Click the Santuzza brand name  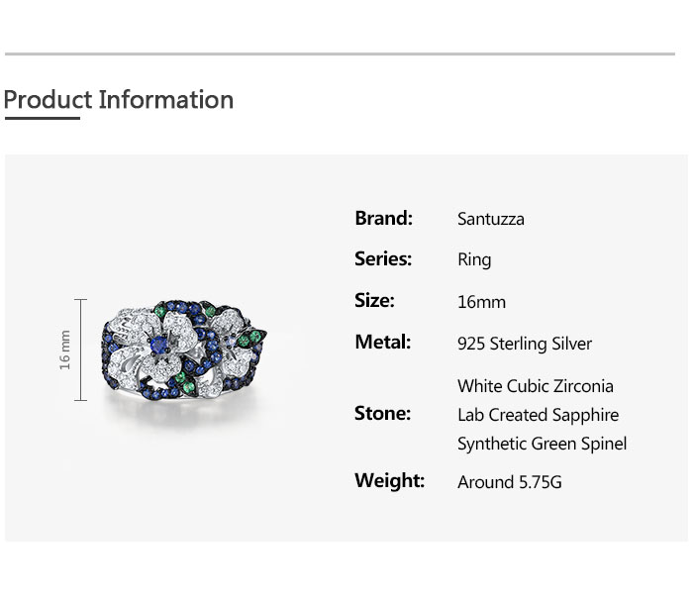coord(490,219)
